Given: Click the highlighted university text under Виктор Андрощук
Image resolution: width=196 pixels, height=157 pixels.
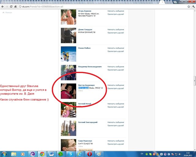Looking at the screenshot, I should point(84,88).
